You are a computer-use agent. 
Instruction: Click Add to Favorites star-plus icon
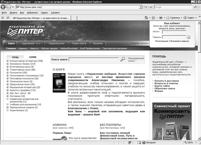8,18
